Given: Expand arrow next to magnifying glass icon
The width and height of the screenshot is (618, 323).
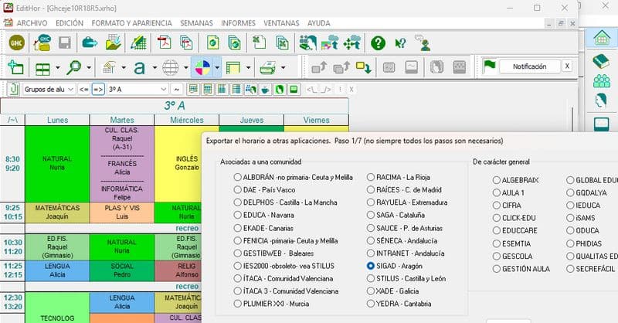Looking at the screenshot, I should coord(89,68).
